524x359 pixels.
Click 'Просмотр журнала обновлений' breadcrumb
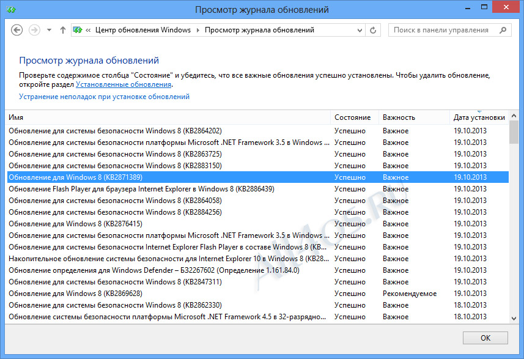259,30
